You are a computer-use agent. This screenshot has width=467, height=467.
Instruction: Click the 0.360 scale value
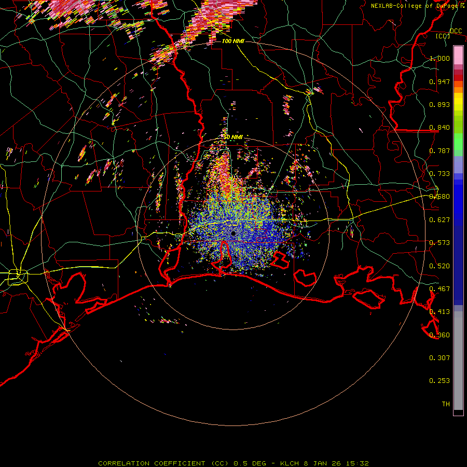[x=439, y=335]
